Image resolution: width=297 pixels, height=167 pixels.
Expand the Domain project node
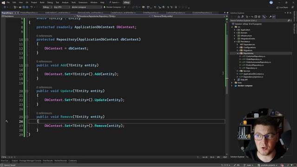(x=234, y=33)
